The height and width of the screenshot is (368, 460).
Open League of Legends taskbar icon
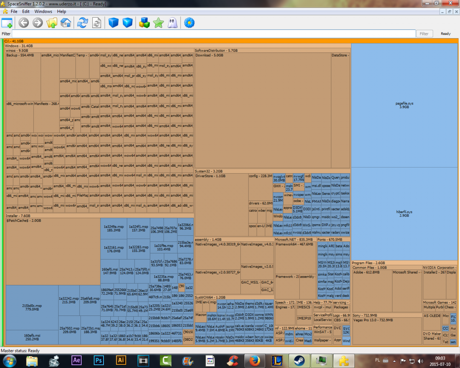point(277,361)
